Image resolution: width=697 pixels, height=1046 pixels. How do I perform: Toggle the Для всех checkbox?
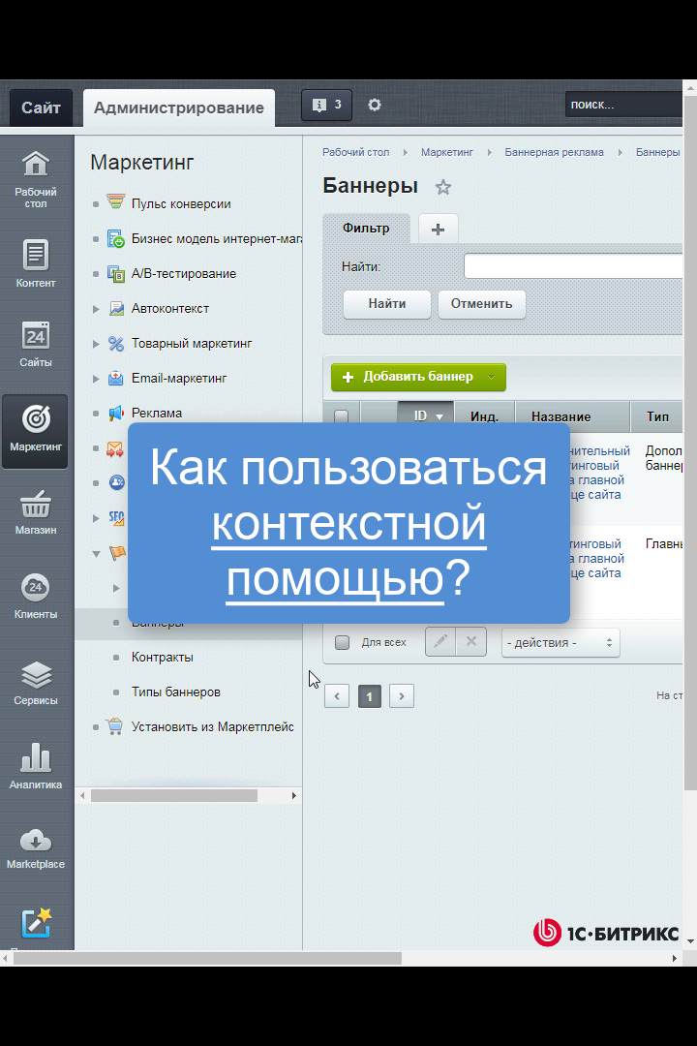point(342,642)
